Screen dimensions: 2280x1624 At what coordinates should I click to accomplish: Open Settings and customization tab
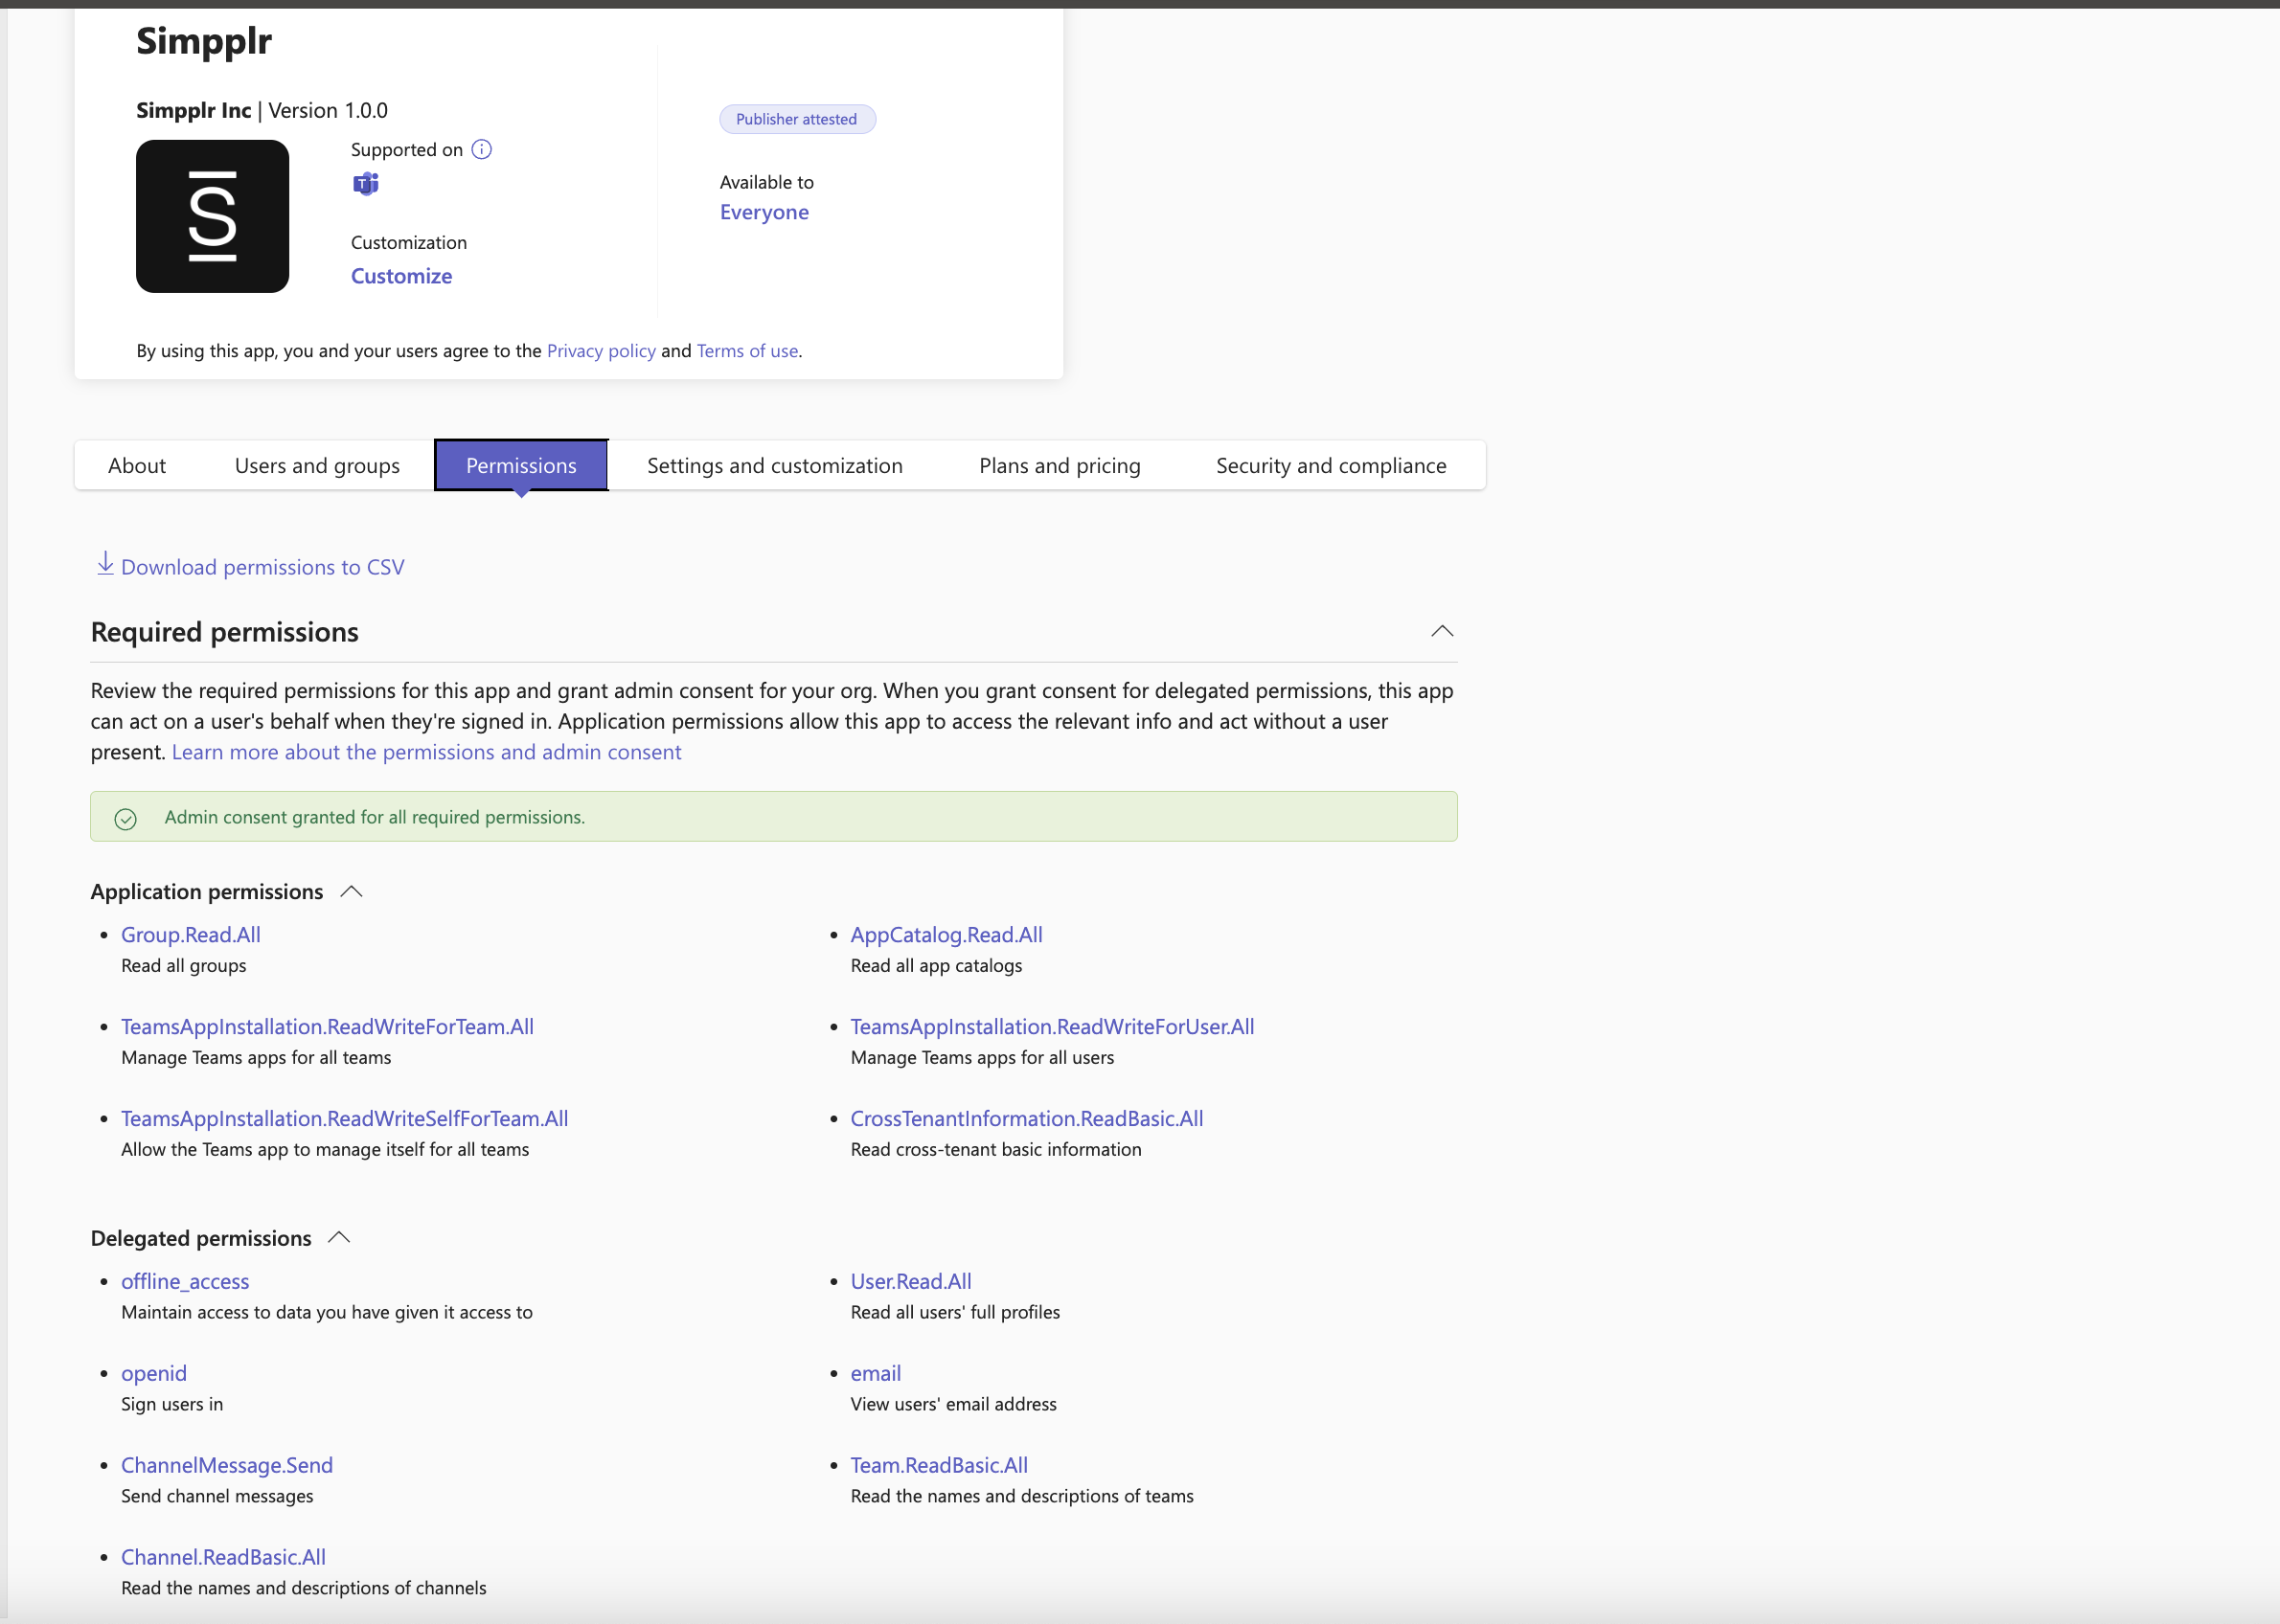coord(775,465)
